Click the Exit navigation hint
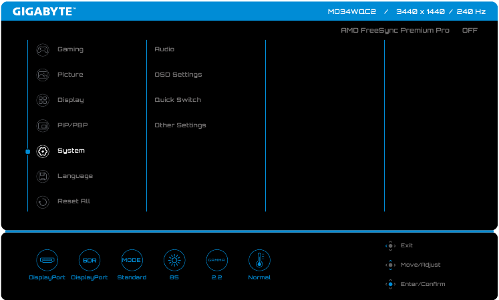 (401, 245)
